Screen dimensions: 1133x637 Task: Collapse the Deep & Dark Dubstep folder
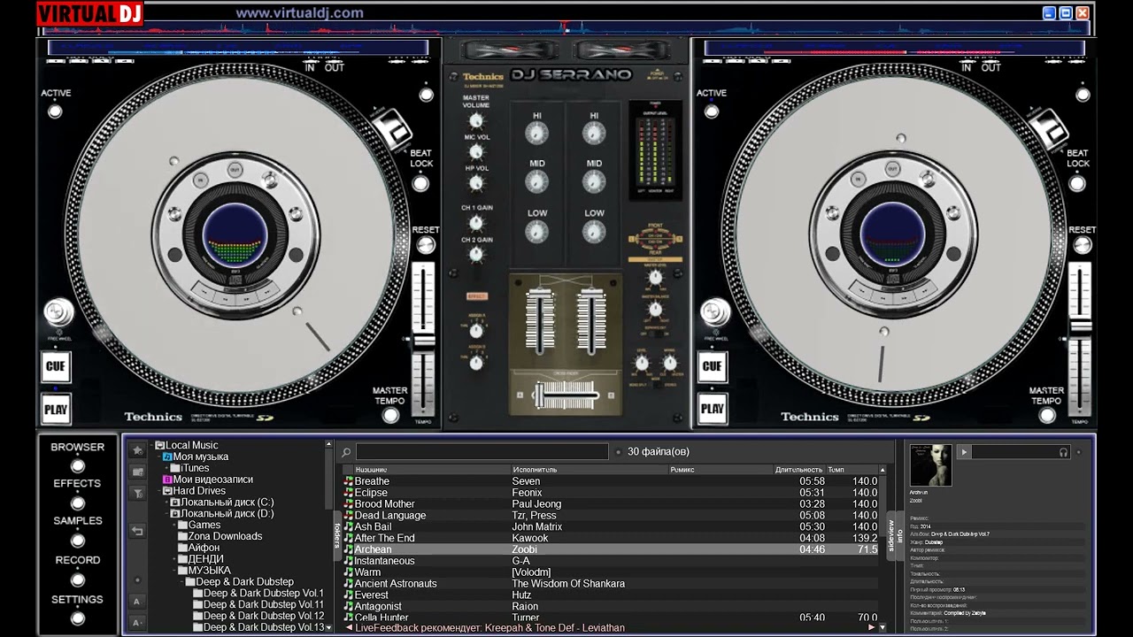pos(181,582)
